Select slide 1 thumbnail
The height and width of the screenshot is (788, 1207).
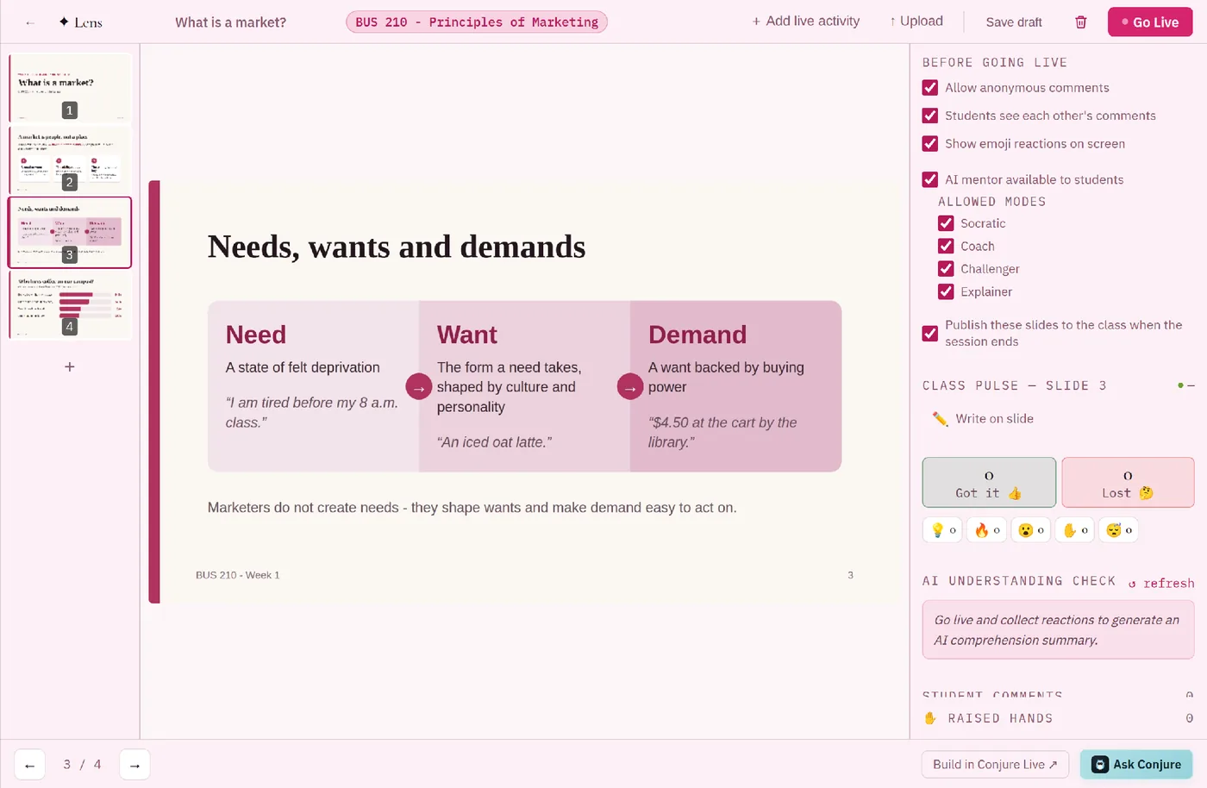pos(70,87)
